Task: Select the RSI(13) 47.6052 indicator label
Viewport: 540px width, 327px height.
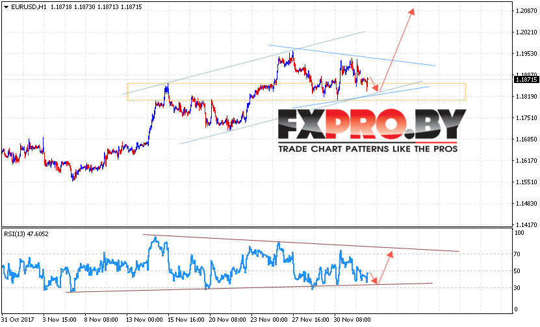Action: pos(26,234)
